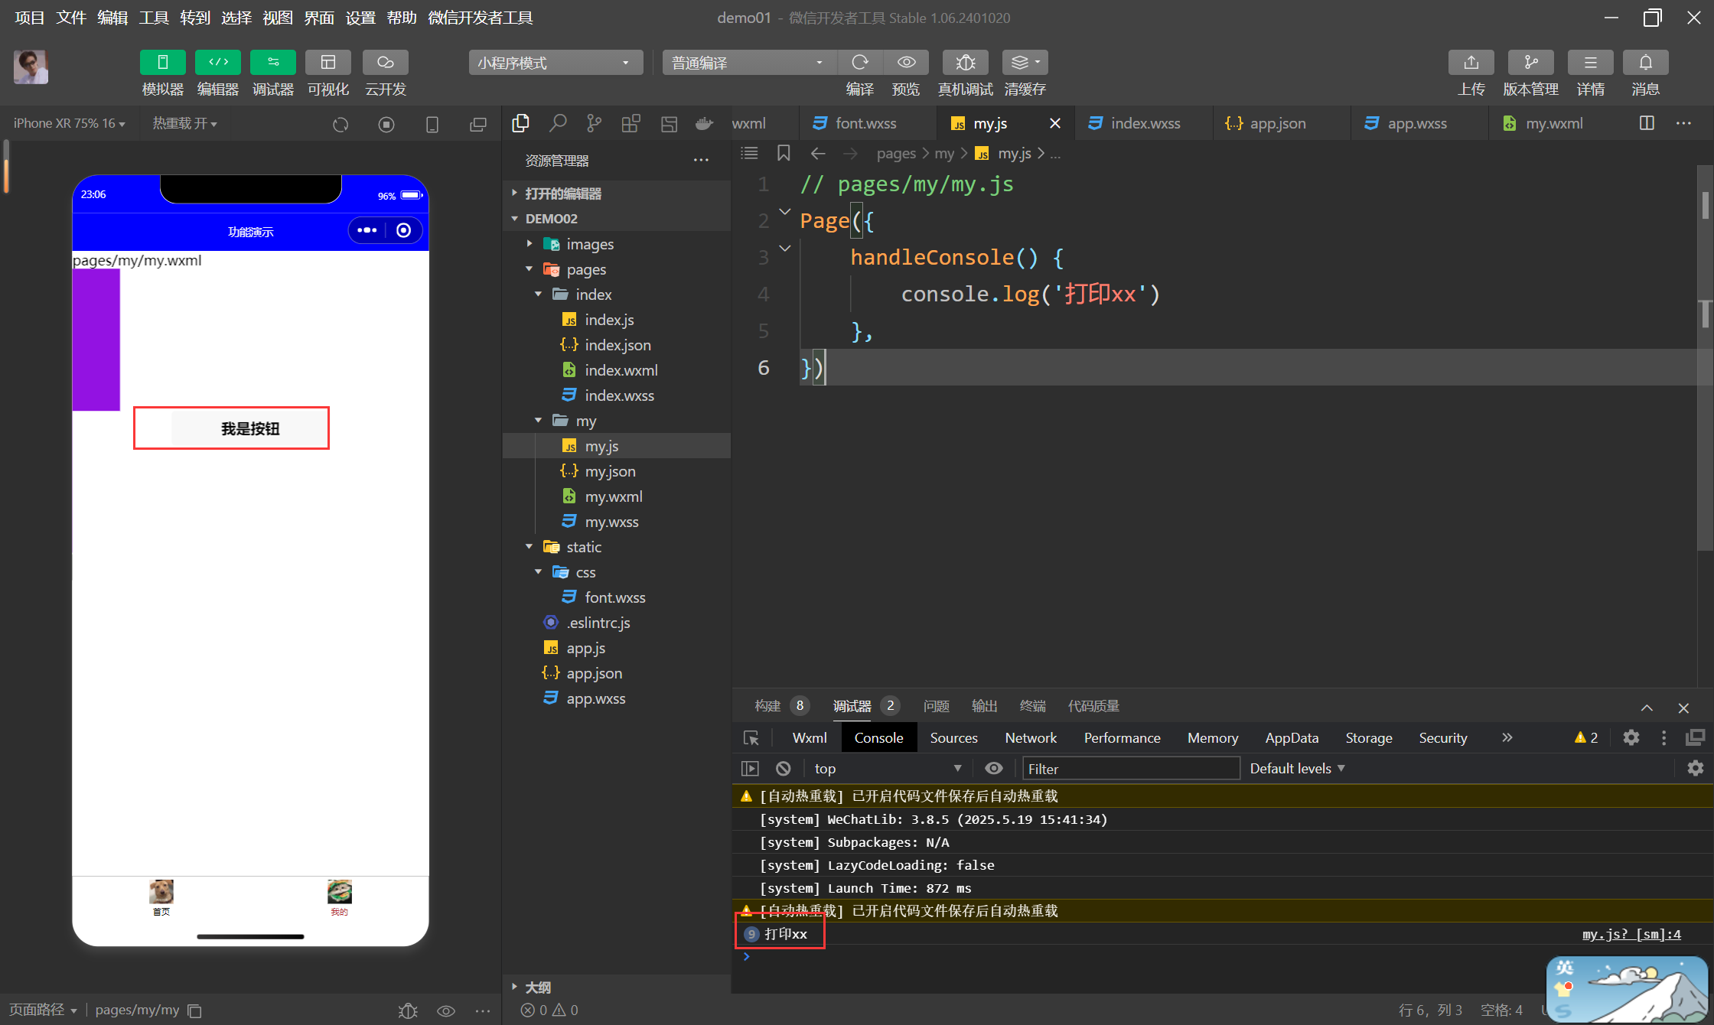Click the console Filter input field

coord(1129,768)
